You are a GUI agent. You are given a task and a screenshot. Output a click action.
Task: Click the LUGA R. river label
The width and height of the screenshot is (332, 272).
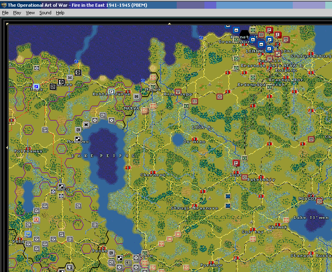click(201, 127)
